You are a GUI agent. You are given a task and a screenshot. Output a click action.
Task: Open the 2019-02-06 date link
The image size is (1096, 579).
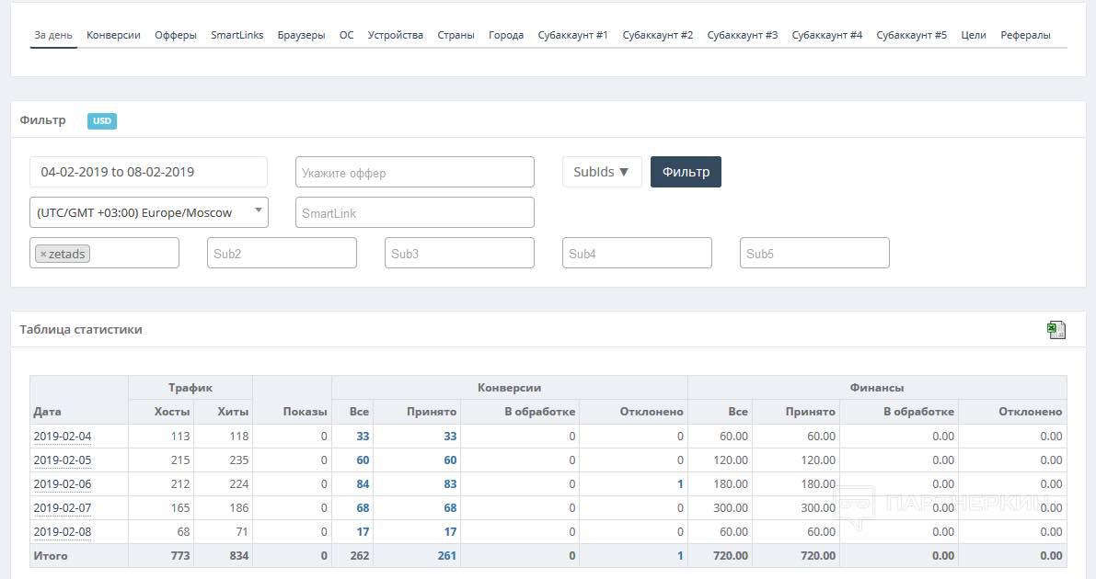63,484
